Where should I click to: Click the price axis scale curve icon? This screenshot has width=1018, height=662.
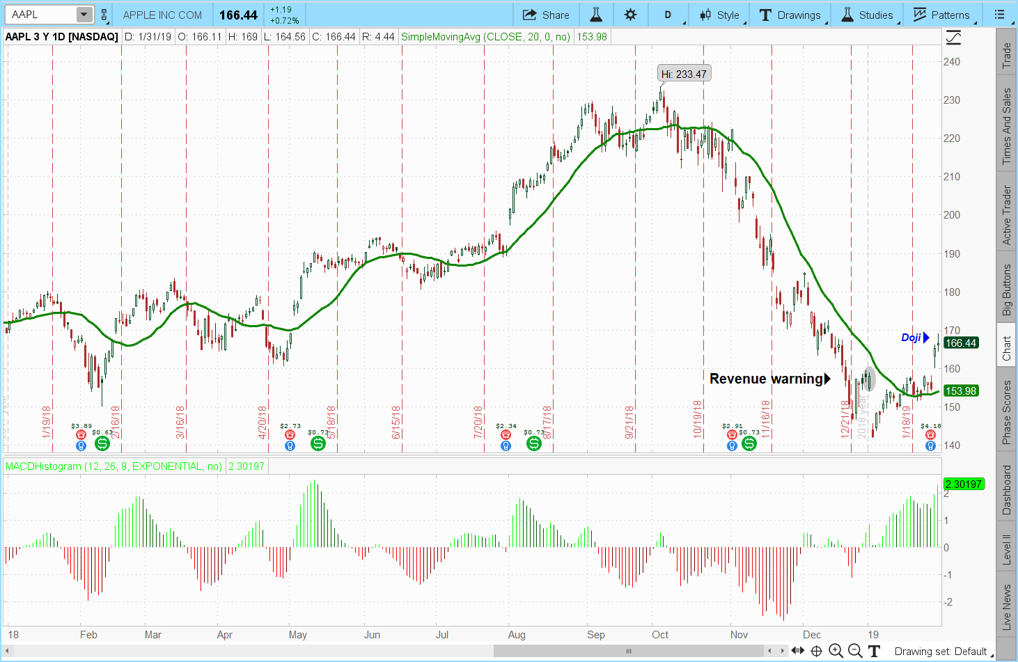953,38
